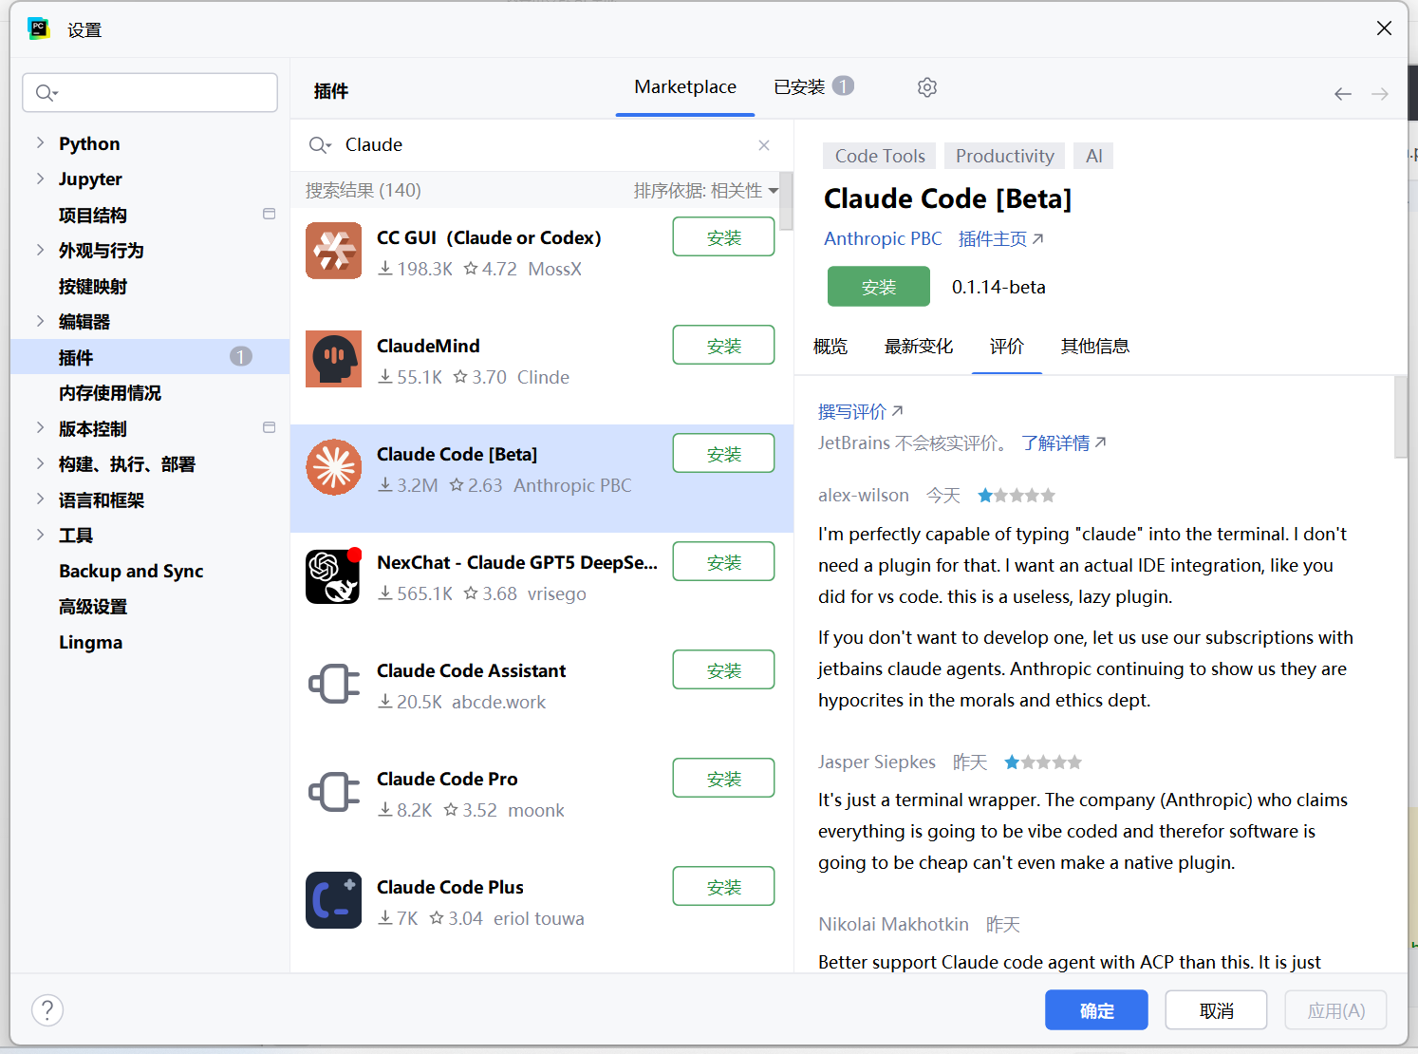
Task: Open the 撰写评价 link
Action: tap(861, 411)
